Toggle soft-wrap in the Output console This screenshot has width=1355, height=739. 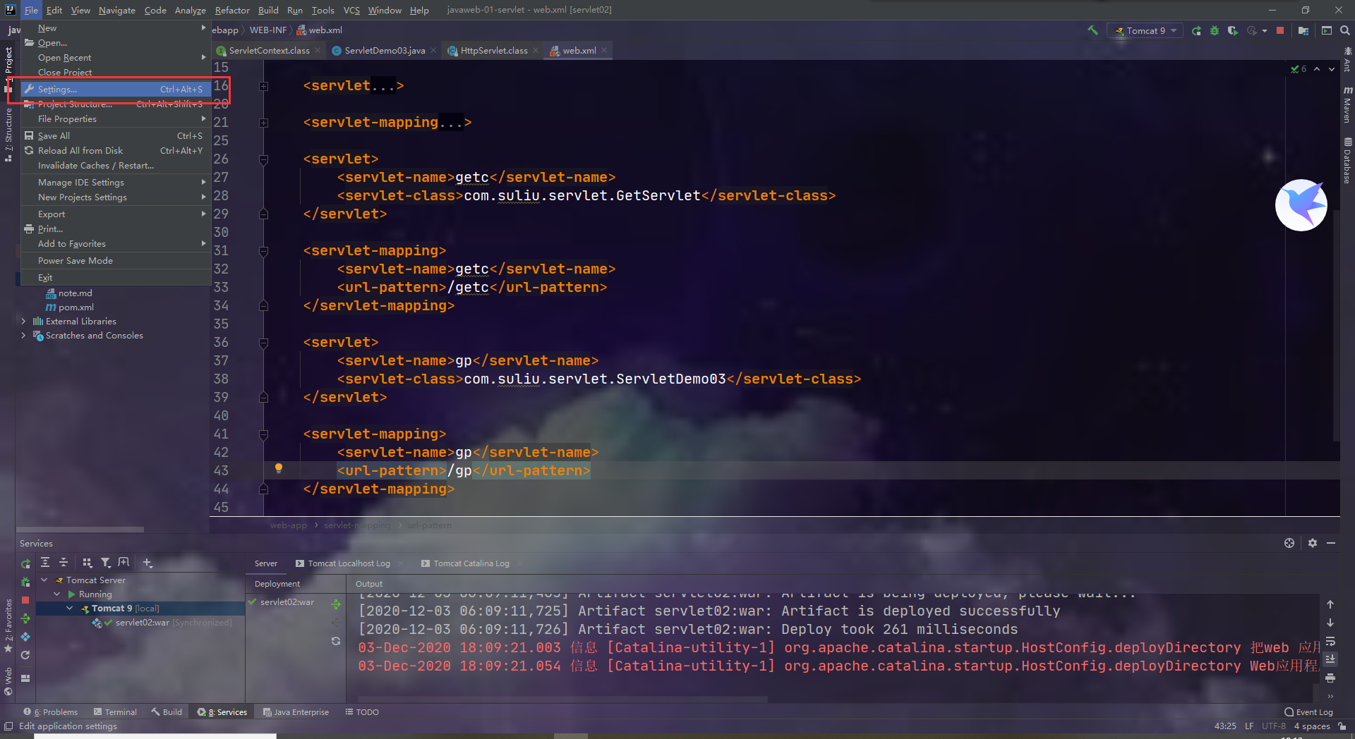click(x=1330, y=641)
